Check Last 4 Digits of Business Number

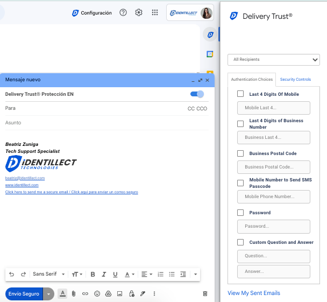click(x=240, y=124)
